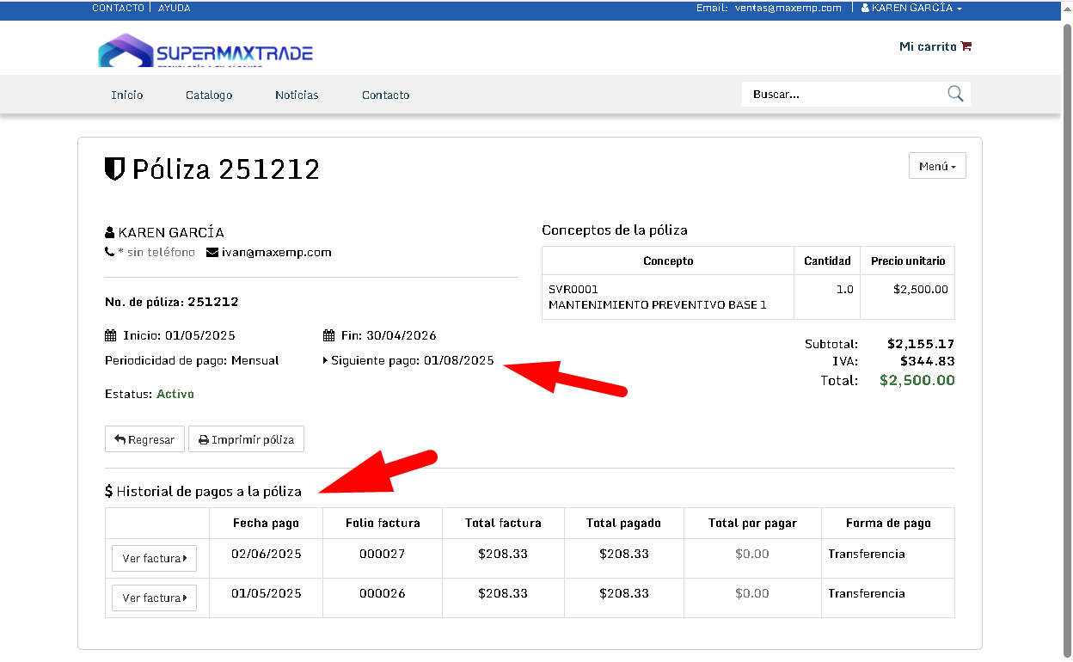Click the CONTACTO link in top bar
This screenshot has width=1073, height=662.
pyautogui.click(x=118, y=8)
